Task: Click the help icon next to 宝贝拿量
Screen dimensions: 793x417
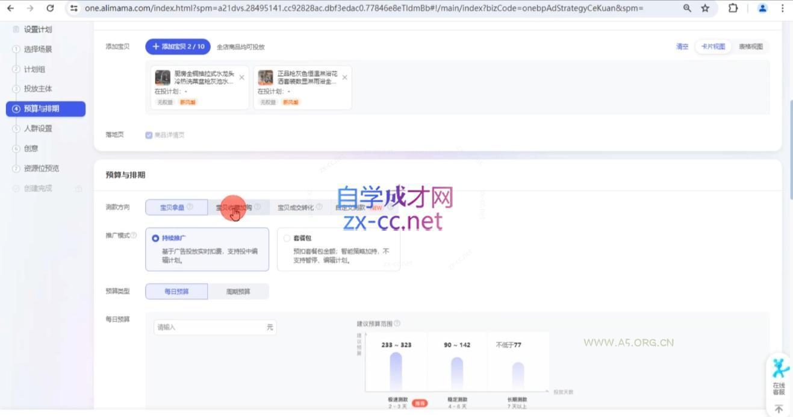Action: [x=190, y=207]
